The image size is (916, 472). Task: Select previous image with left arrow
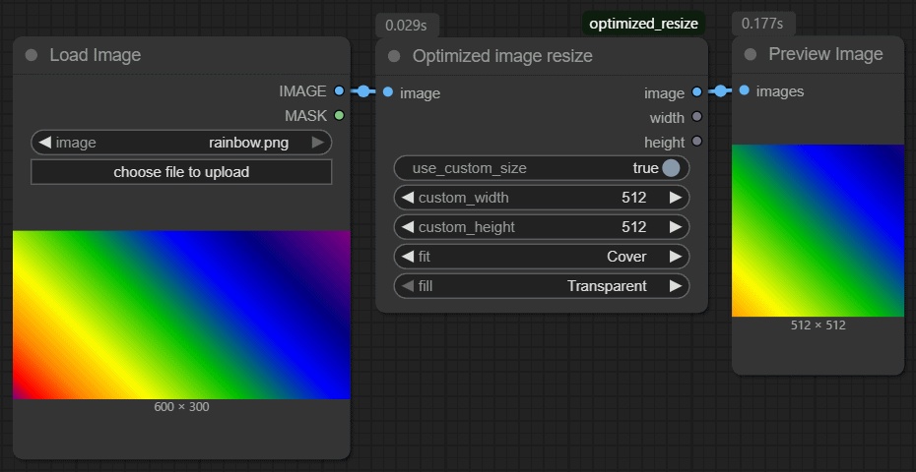click(45, 143)
